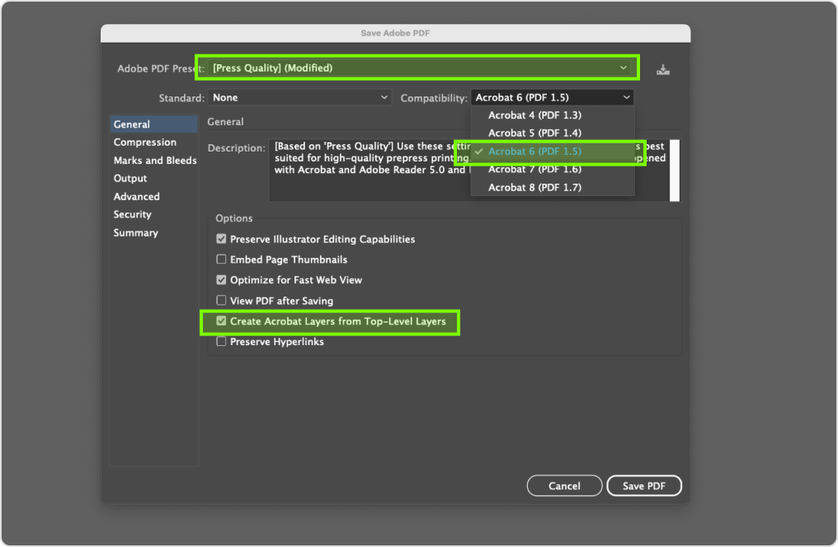Collapse the Compatibility dropdown
Image resolution: width=838 pixels, height=547 pixels.
(x=553, y=97)
